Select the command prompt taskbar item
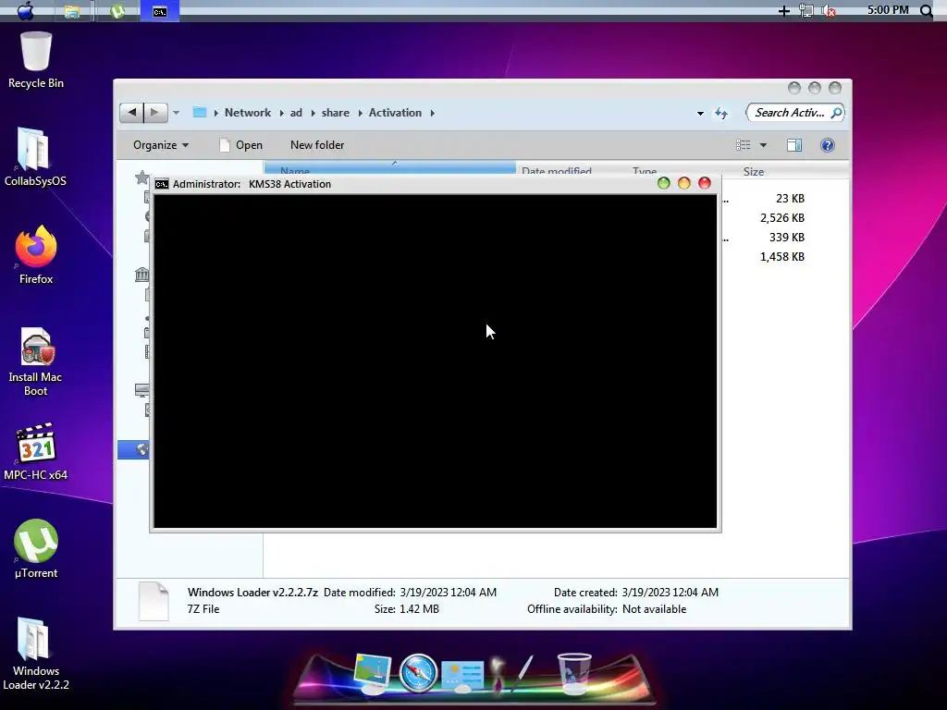Screen dimensions: 947x710 160,11
